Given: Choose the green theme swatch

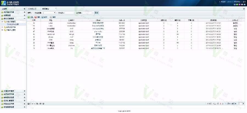Looking at the screenshot, I should pos(237,5).
